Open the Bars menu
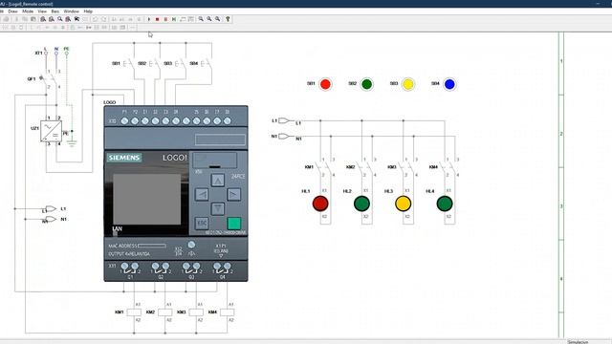This screenshot has width=612, height=344. coord(55,11)
